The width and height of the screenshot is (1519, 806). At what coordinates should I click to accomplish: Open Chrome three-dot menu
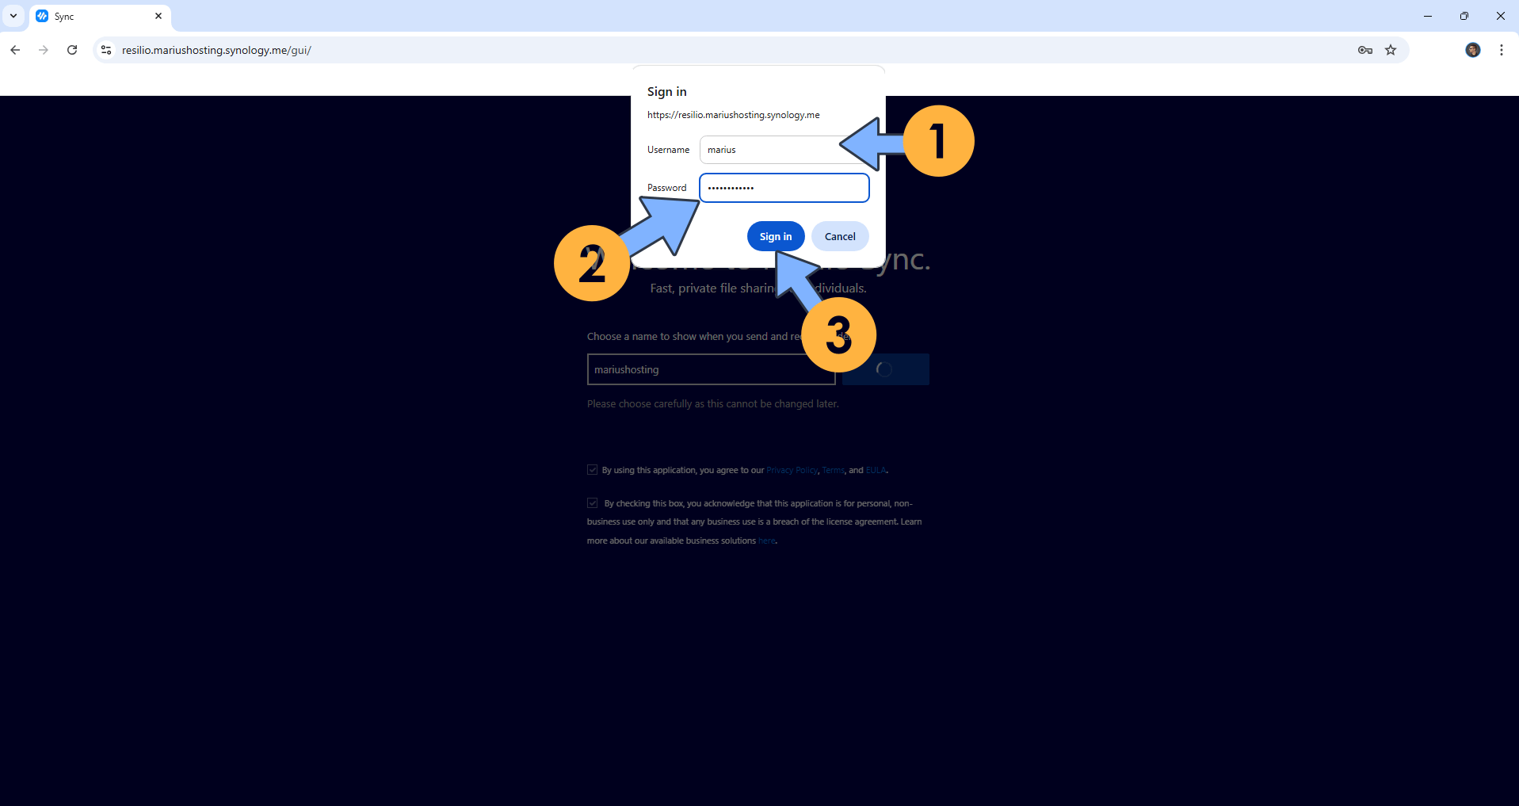(1502, 50)
